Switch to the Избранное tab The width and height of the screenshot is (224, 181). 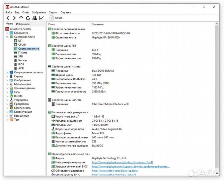click(23, 24)
